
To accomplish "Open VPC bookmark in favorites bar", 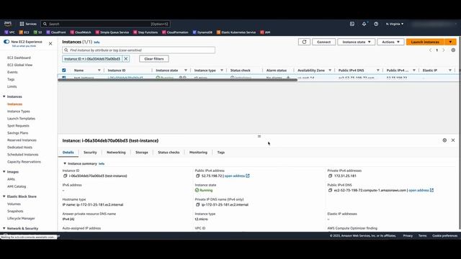I will [x=9, y=32].
